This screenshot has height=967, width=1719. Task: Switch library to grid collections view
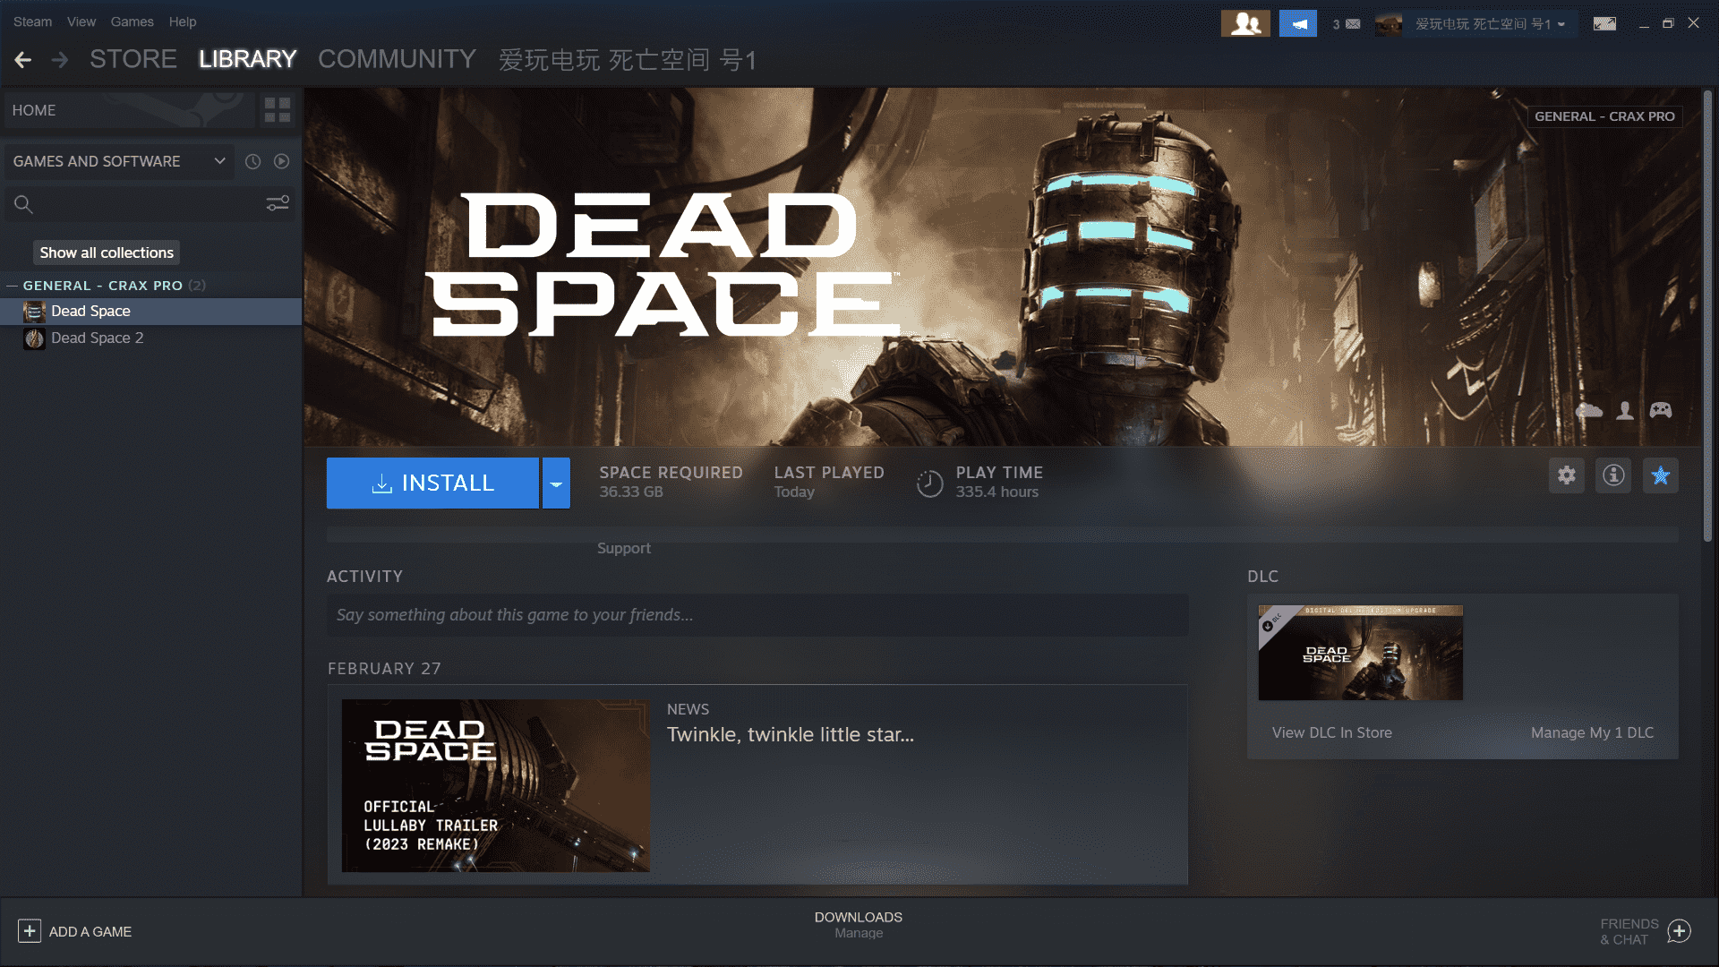point(278,110)
